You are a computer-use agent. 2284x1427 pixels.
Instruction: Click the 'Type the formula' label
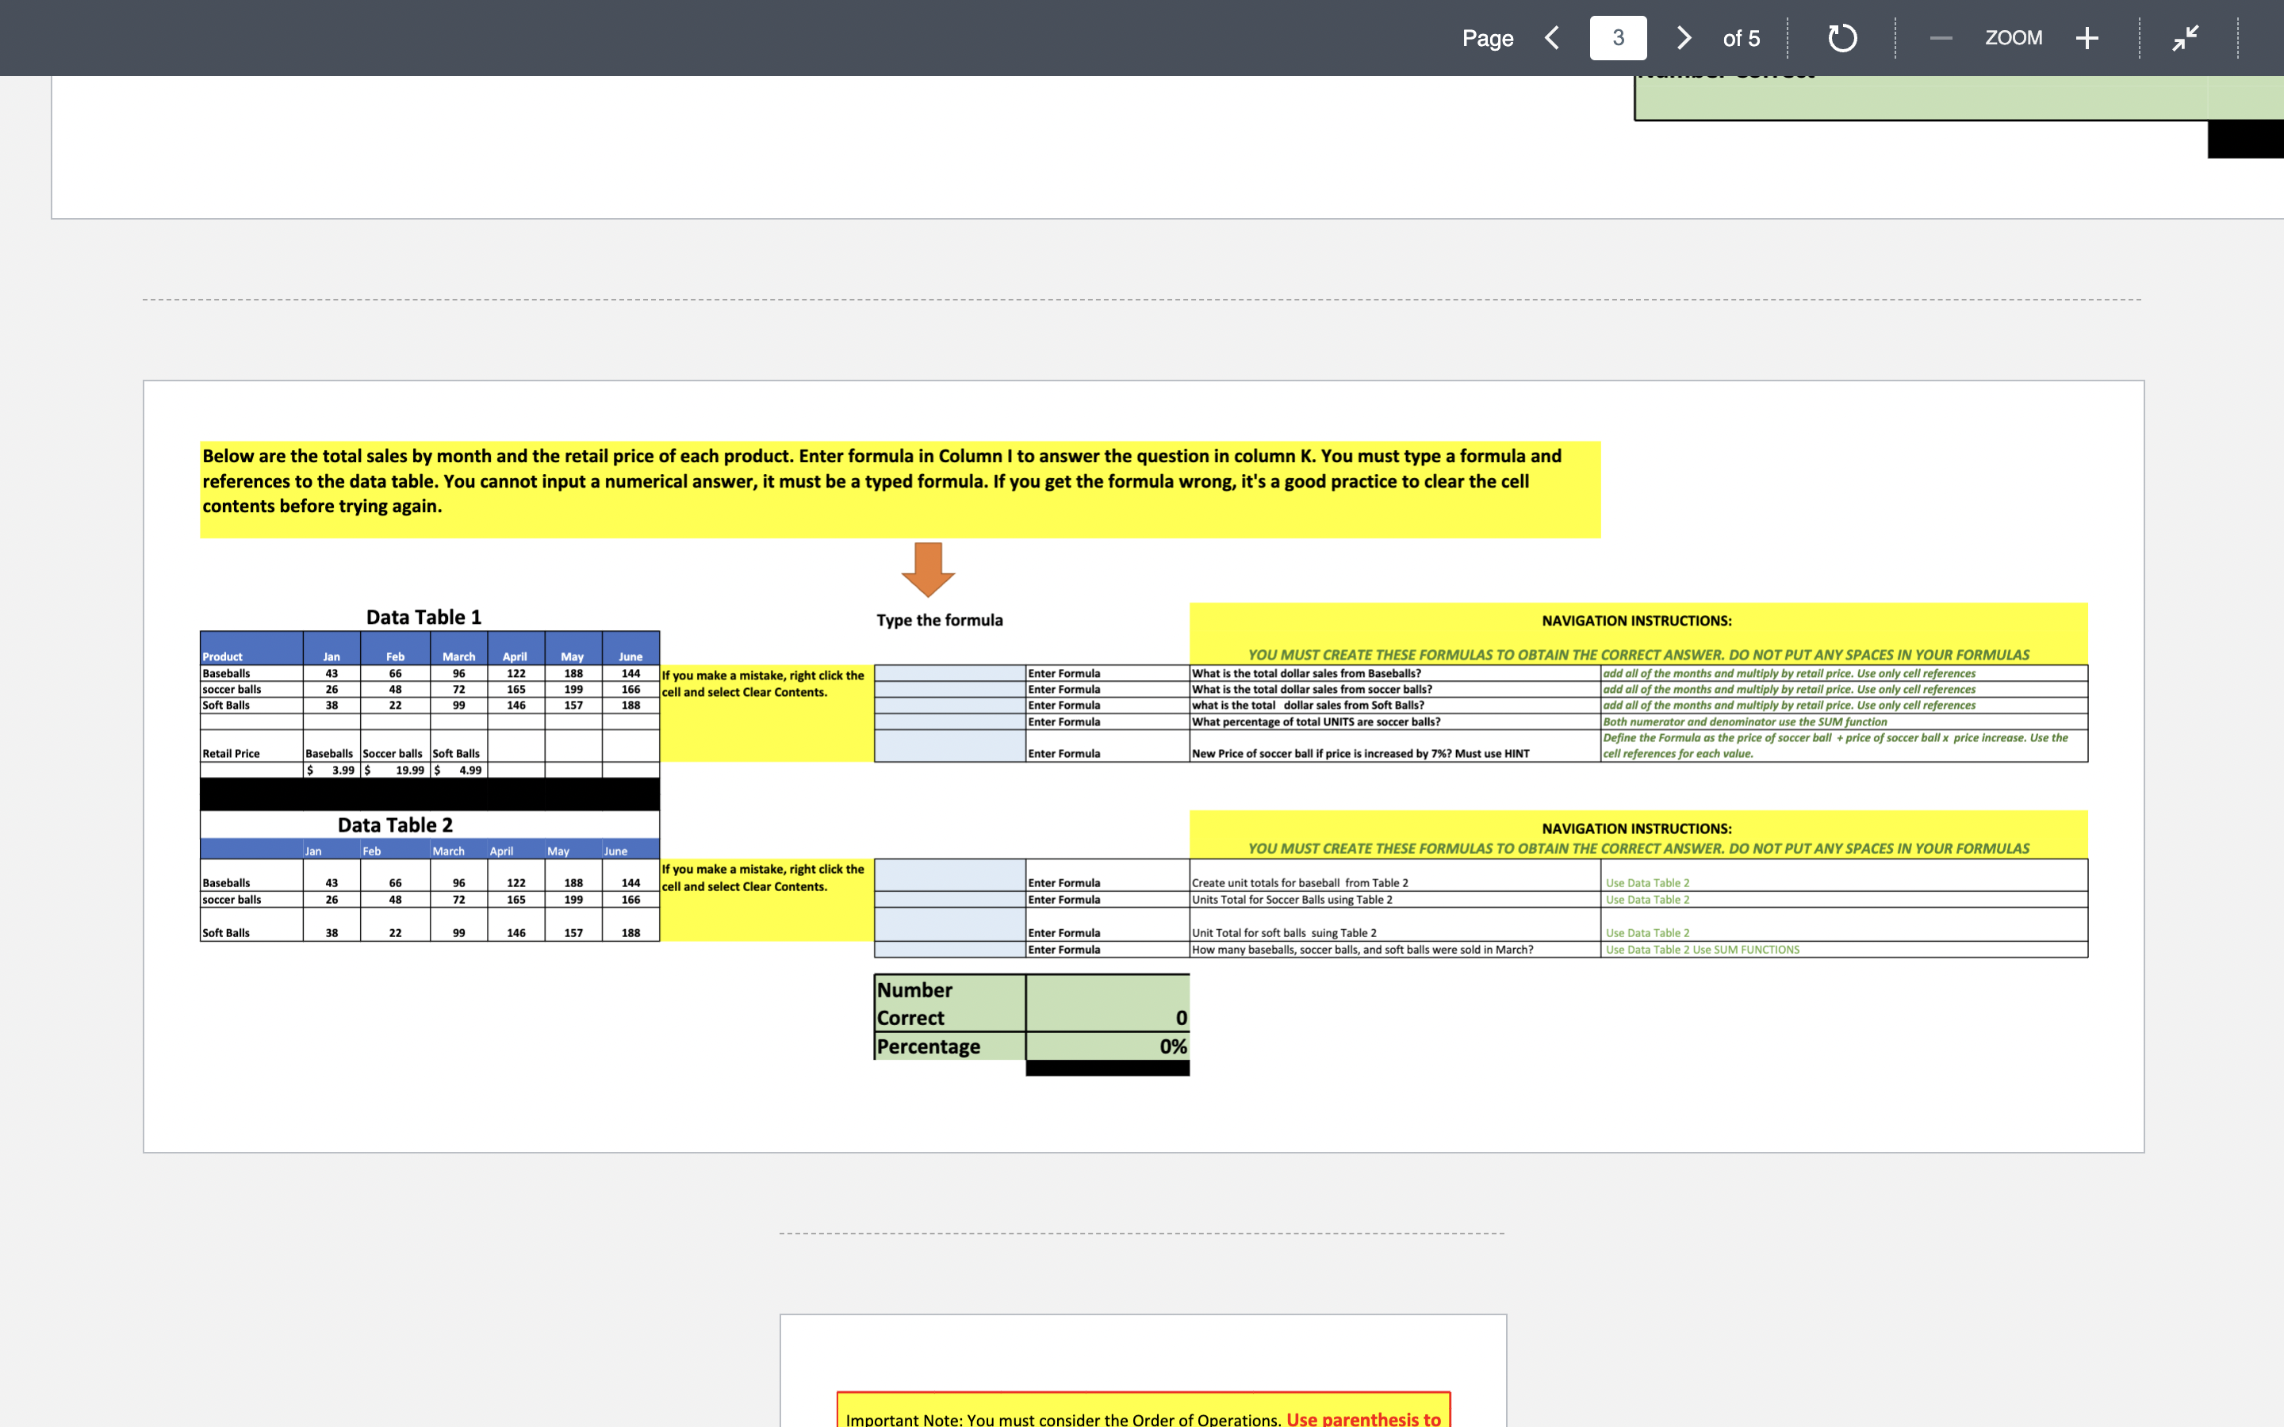[939, 620]
